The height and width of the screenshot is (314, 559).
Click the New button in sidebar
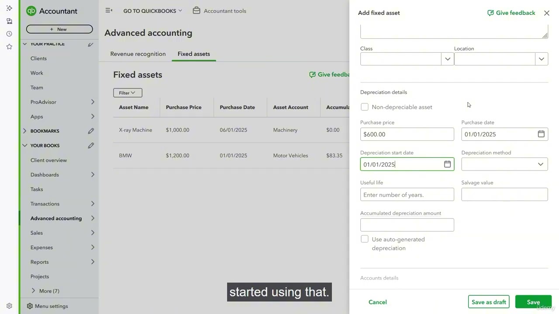[x=59, y=29]
